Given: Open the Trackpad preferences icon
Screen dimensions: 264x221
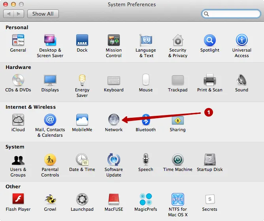Looking at the screenshot, I should pos(178,80).
